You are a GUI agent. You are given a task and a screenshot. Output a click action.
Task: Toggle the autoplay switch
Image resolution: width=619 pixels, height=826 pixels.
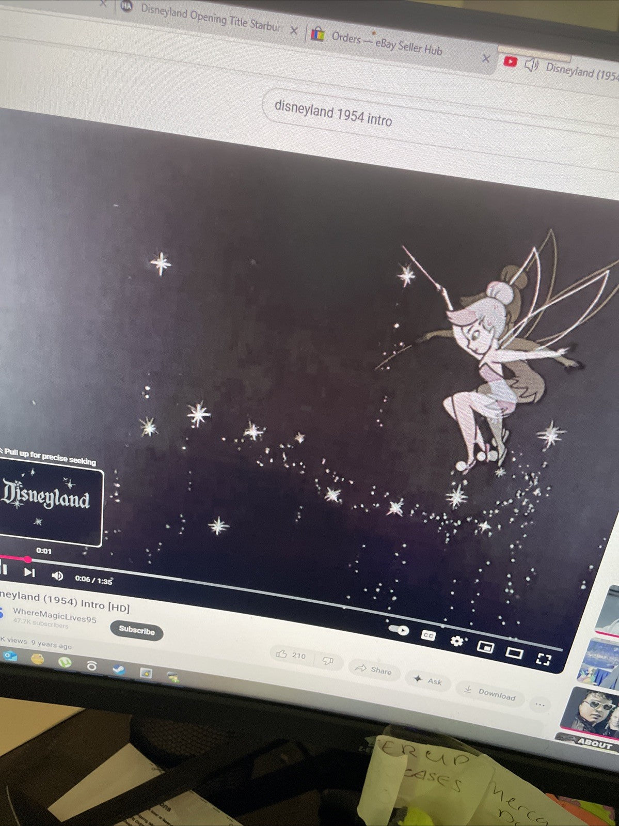tap(399, 630)
